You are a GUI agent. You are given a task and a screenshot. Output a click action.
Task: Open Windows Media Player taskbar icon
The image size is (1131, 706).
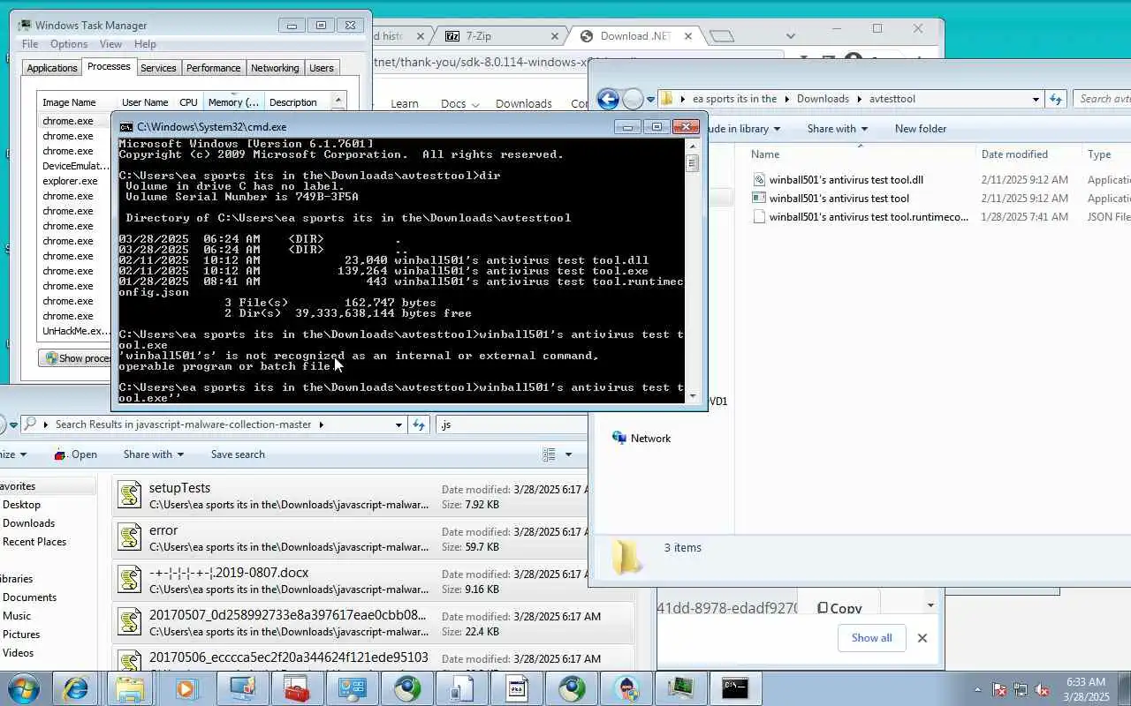coord(186,687)
